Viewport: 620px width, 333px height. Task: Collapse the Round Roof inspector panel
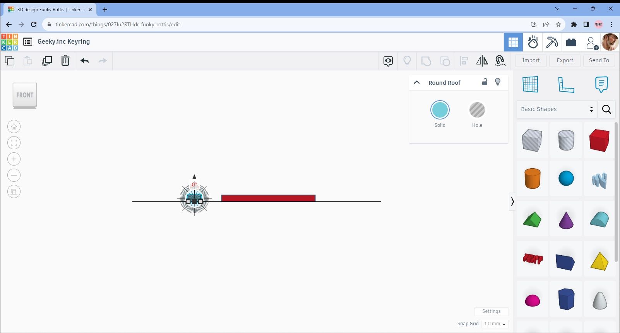[x=417, y=82]
